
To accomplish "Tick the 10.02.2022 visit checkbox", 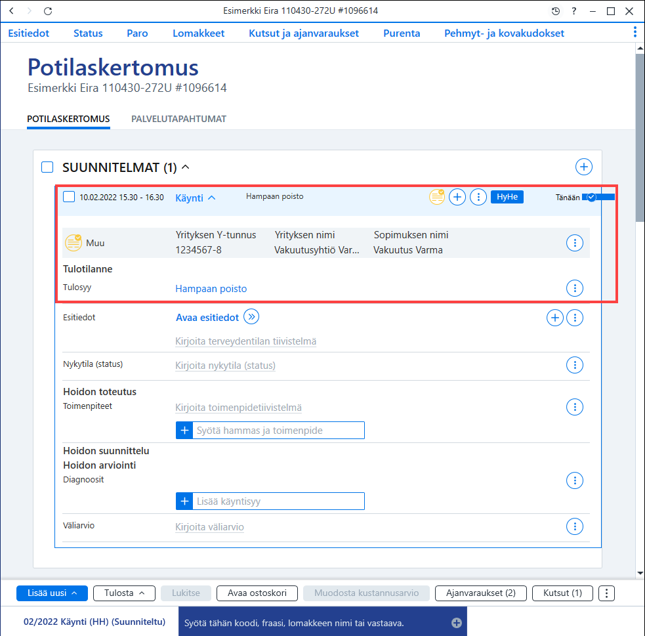I will [x=69, y=197].
